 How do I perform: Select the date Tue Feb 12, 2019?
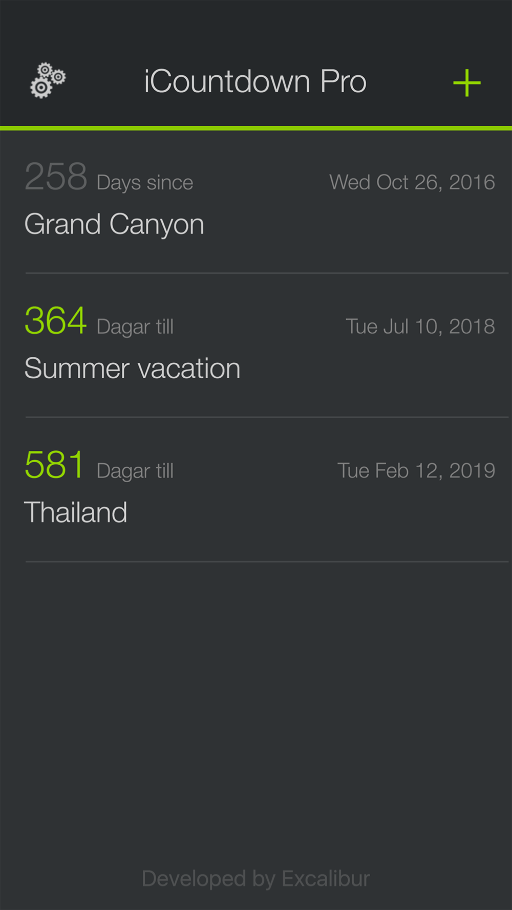416,471
